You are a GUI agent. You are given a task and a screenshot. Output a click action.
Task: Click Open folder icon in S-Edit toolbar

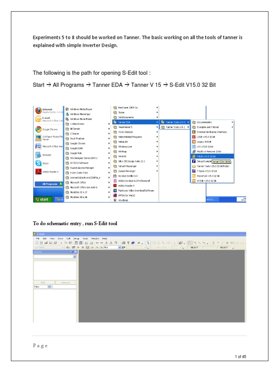[46, 243]
